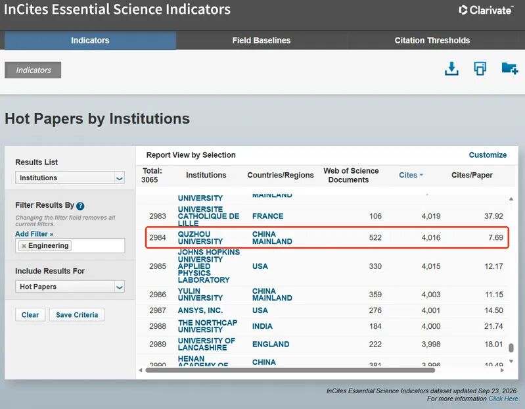This screenshot has height=409, width=525.
Task: Click the vertical scrollbar thumb in the table
Action: (x=511, y=348)
